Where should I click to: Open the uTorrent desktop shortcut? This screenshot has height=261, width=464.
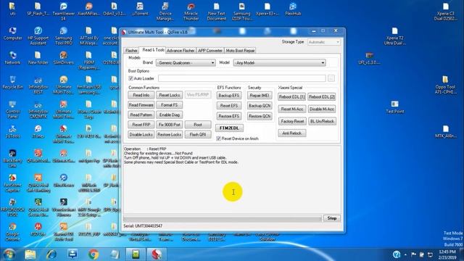tap(140, 9)
